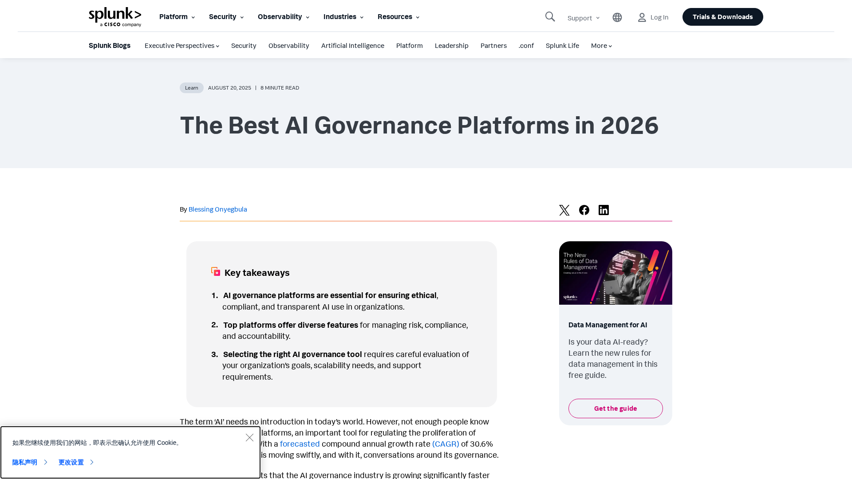The image size is (852, 479).
Task: Open the Splunk Life blog section
Action: (562, 46)
